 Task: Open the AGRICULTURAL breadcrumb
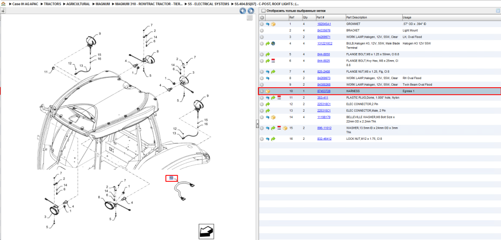tap(78, 4)
